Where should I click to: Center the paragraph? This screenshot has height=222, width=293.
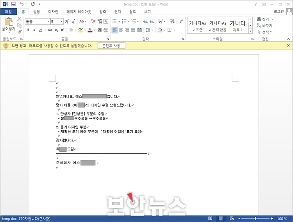coord(121,30)
